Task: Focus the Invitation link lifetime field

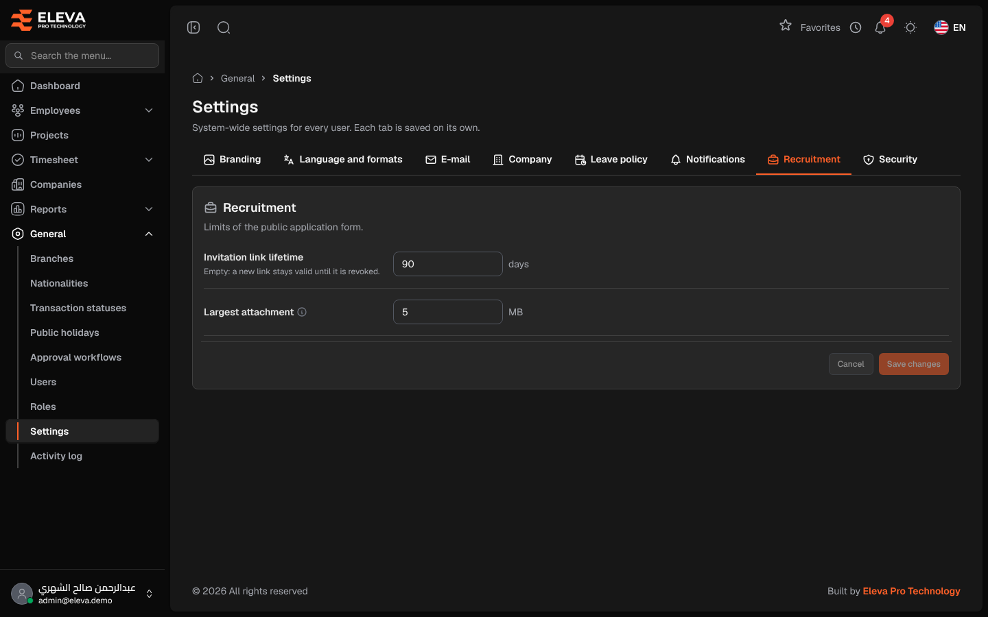Action: coord(448,264)
